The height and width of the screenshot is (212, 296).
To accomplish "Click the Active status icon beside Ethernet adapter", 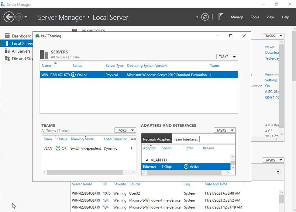I will (186, 166).
